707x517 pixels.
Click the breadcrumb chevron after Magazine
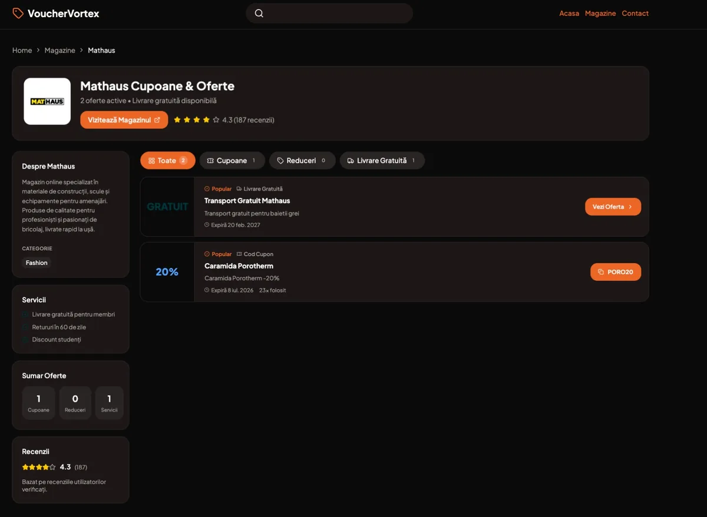coord(82,51)
